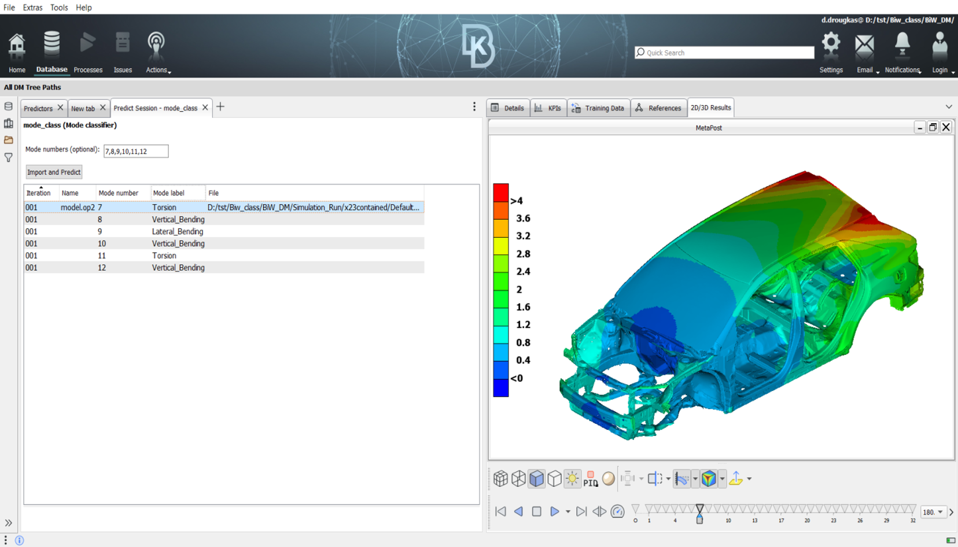Screen dimensions: 958x547
Task: Select the hidden-lines white cube style
Action: (554, 479)
